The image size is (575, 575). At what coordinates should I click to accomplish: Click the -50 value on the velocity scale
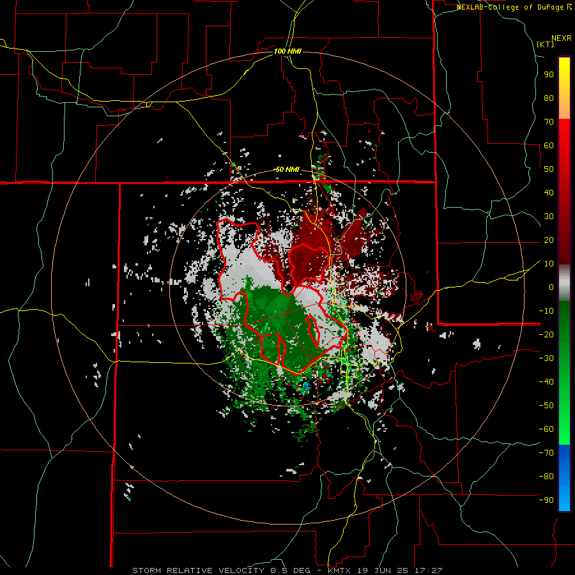click(546, 406)
